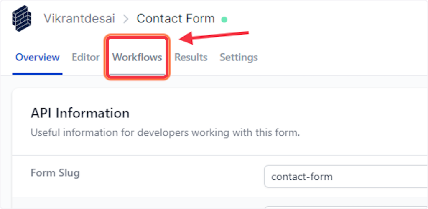Click the green status dot beside Contact Form

(224, 19)
